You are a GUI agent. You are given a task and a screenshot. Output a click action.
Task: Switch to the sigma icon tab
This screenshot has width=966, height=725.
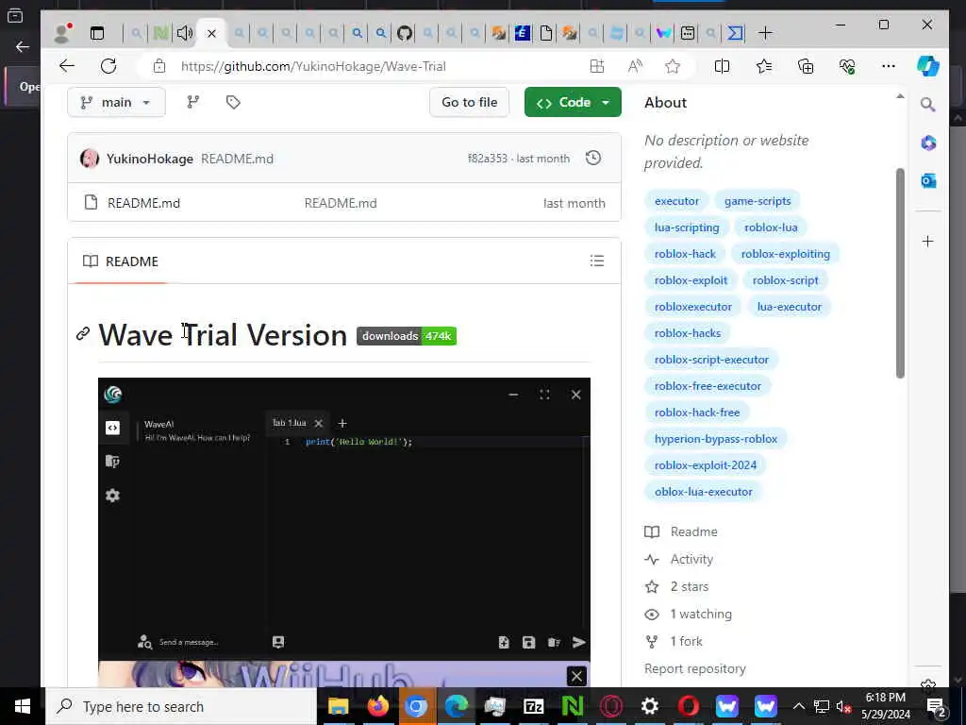[735, 33]
